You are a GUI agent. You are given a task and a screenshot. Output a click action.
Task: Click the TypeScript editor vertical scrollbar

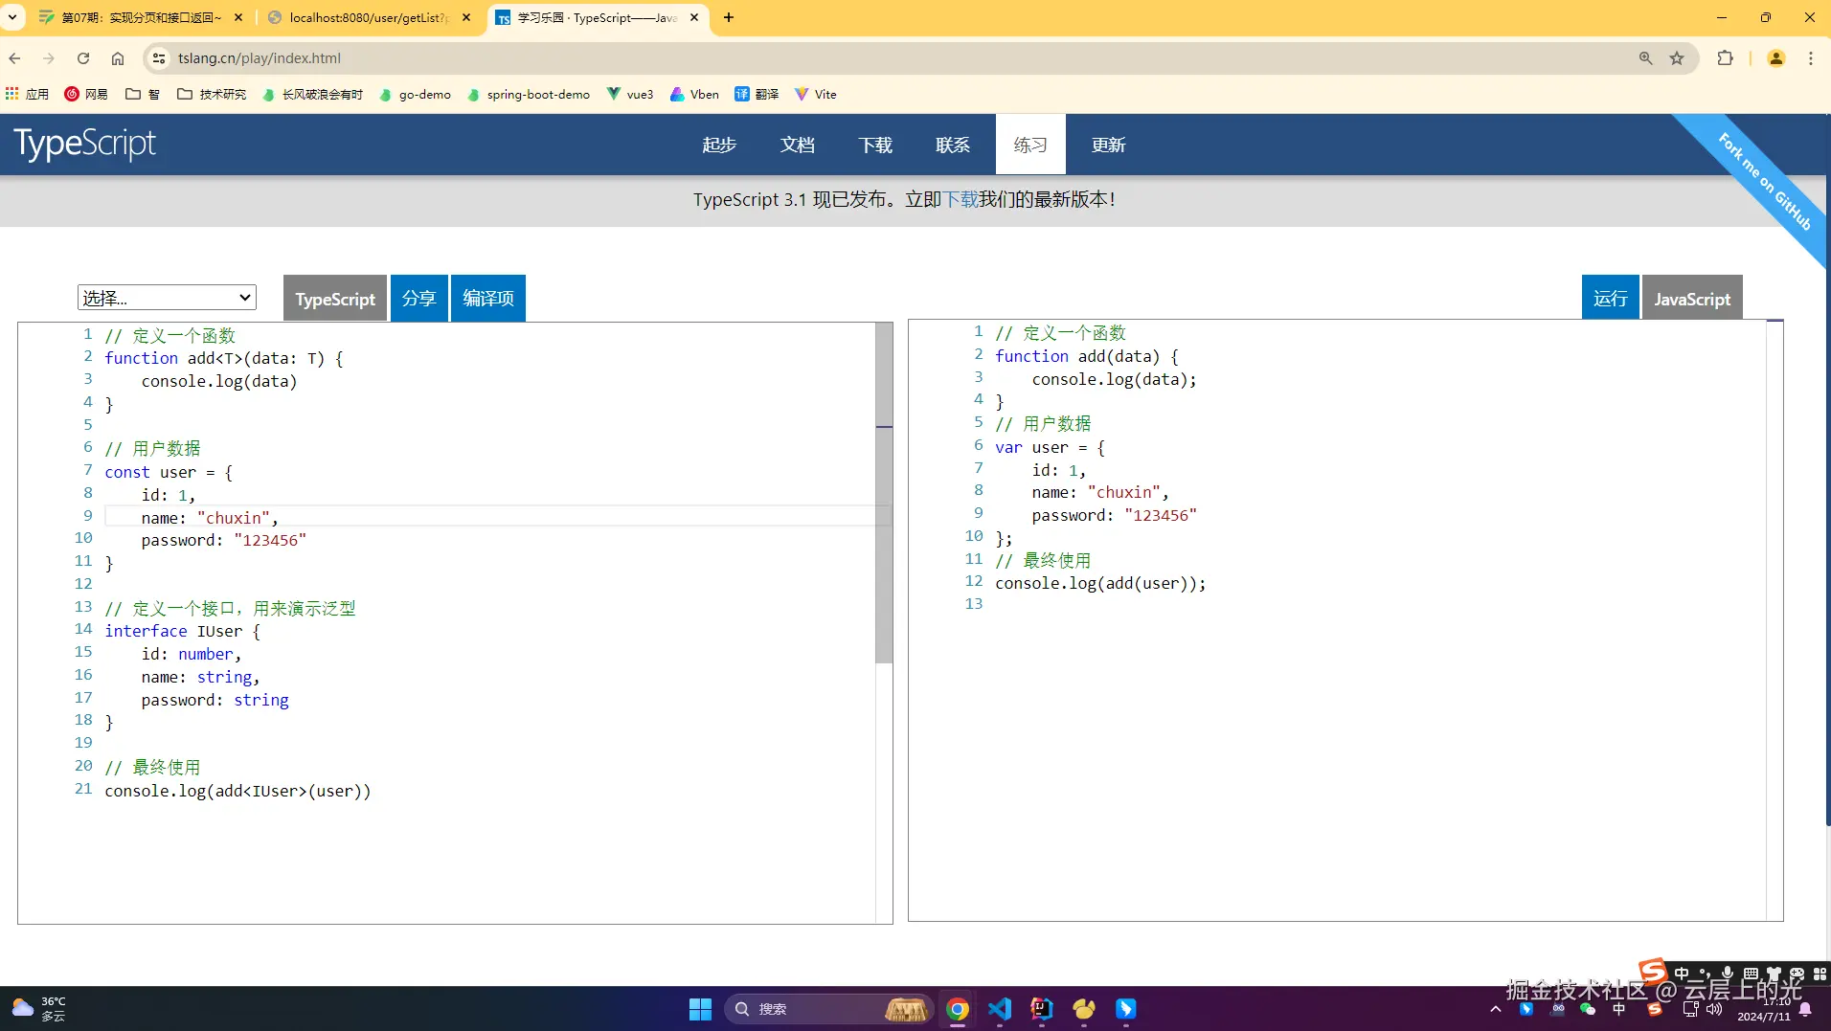(x=884, y=493)
